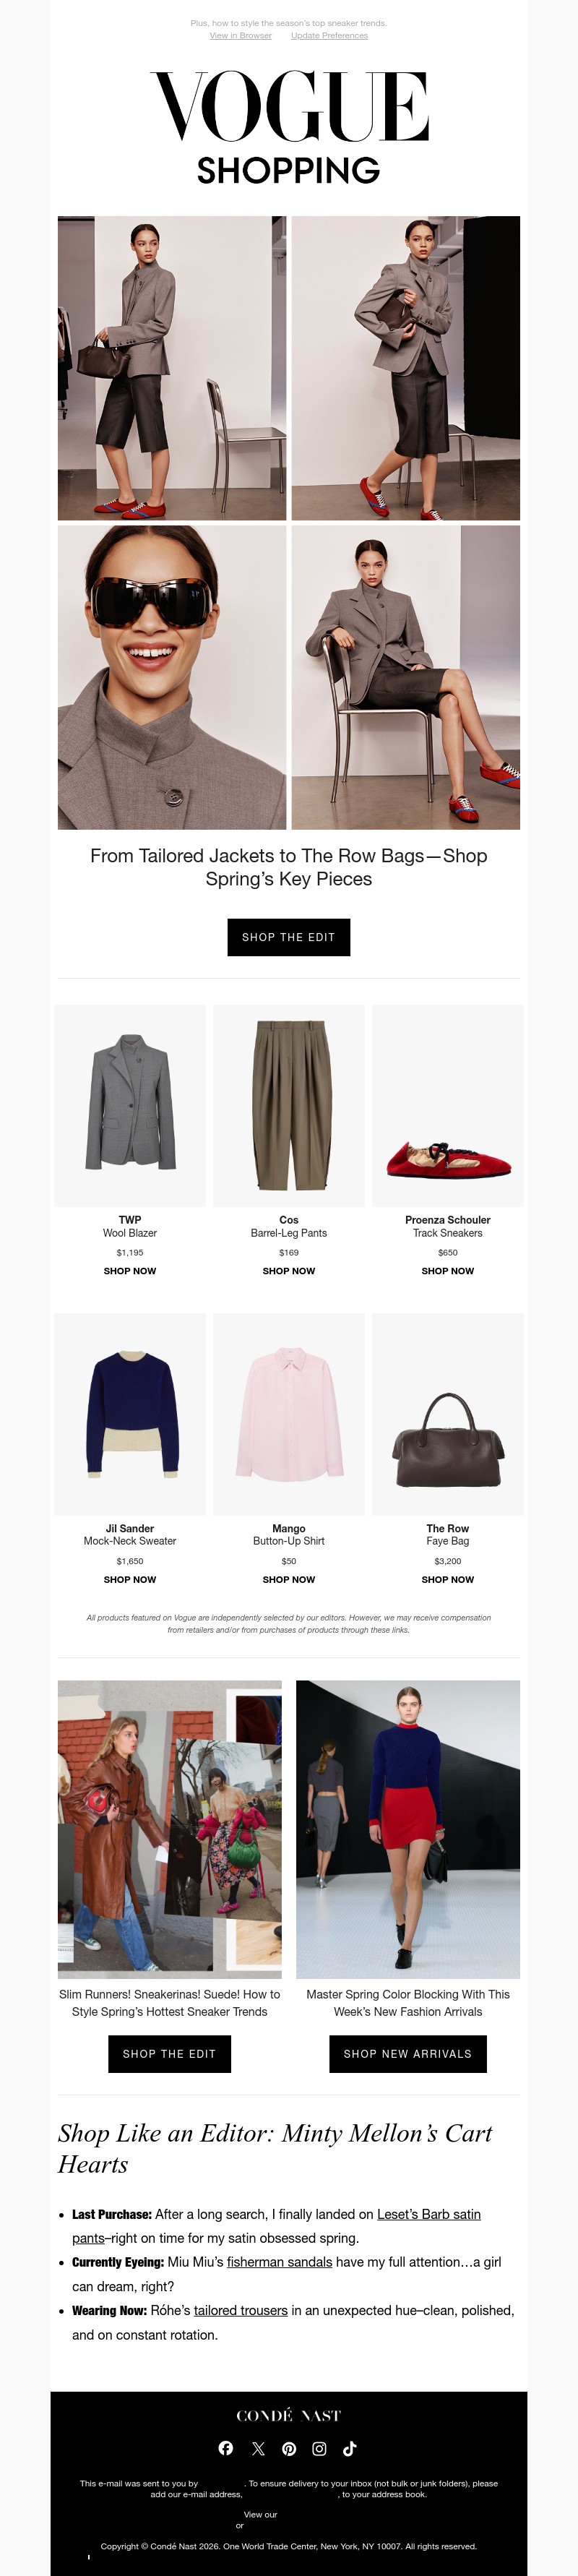
Task: Open the pink Mango Button-Up Shirt image
Action: (289, 1414)
